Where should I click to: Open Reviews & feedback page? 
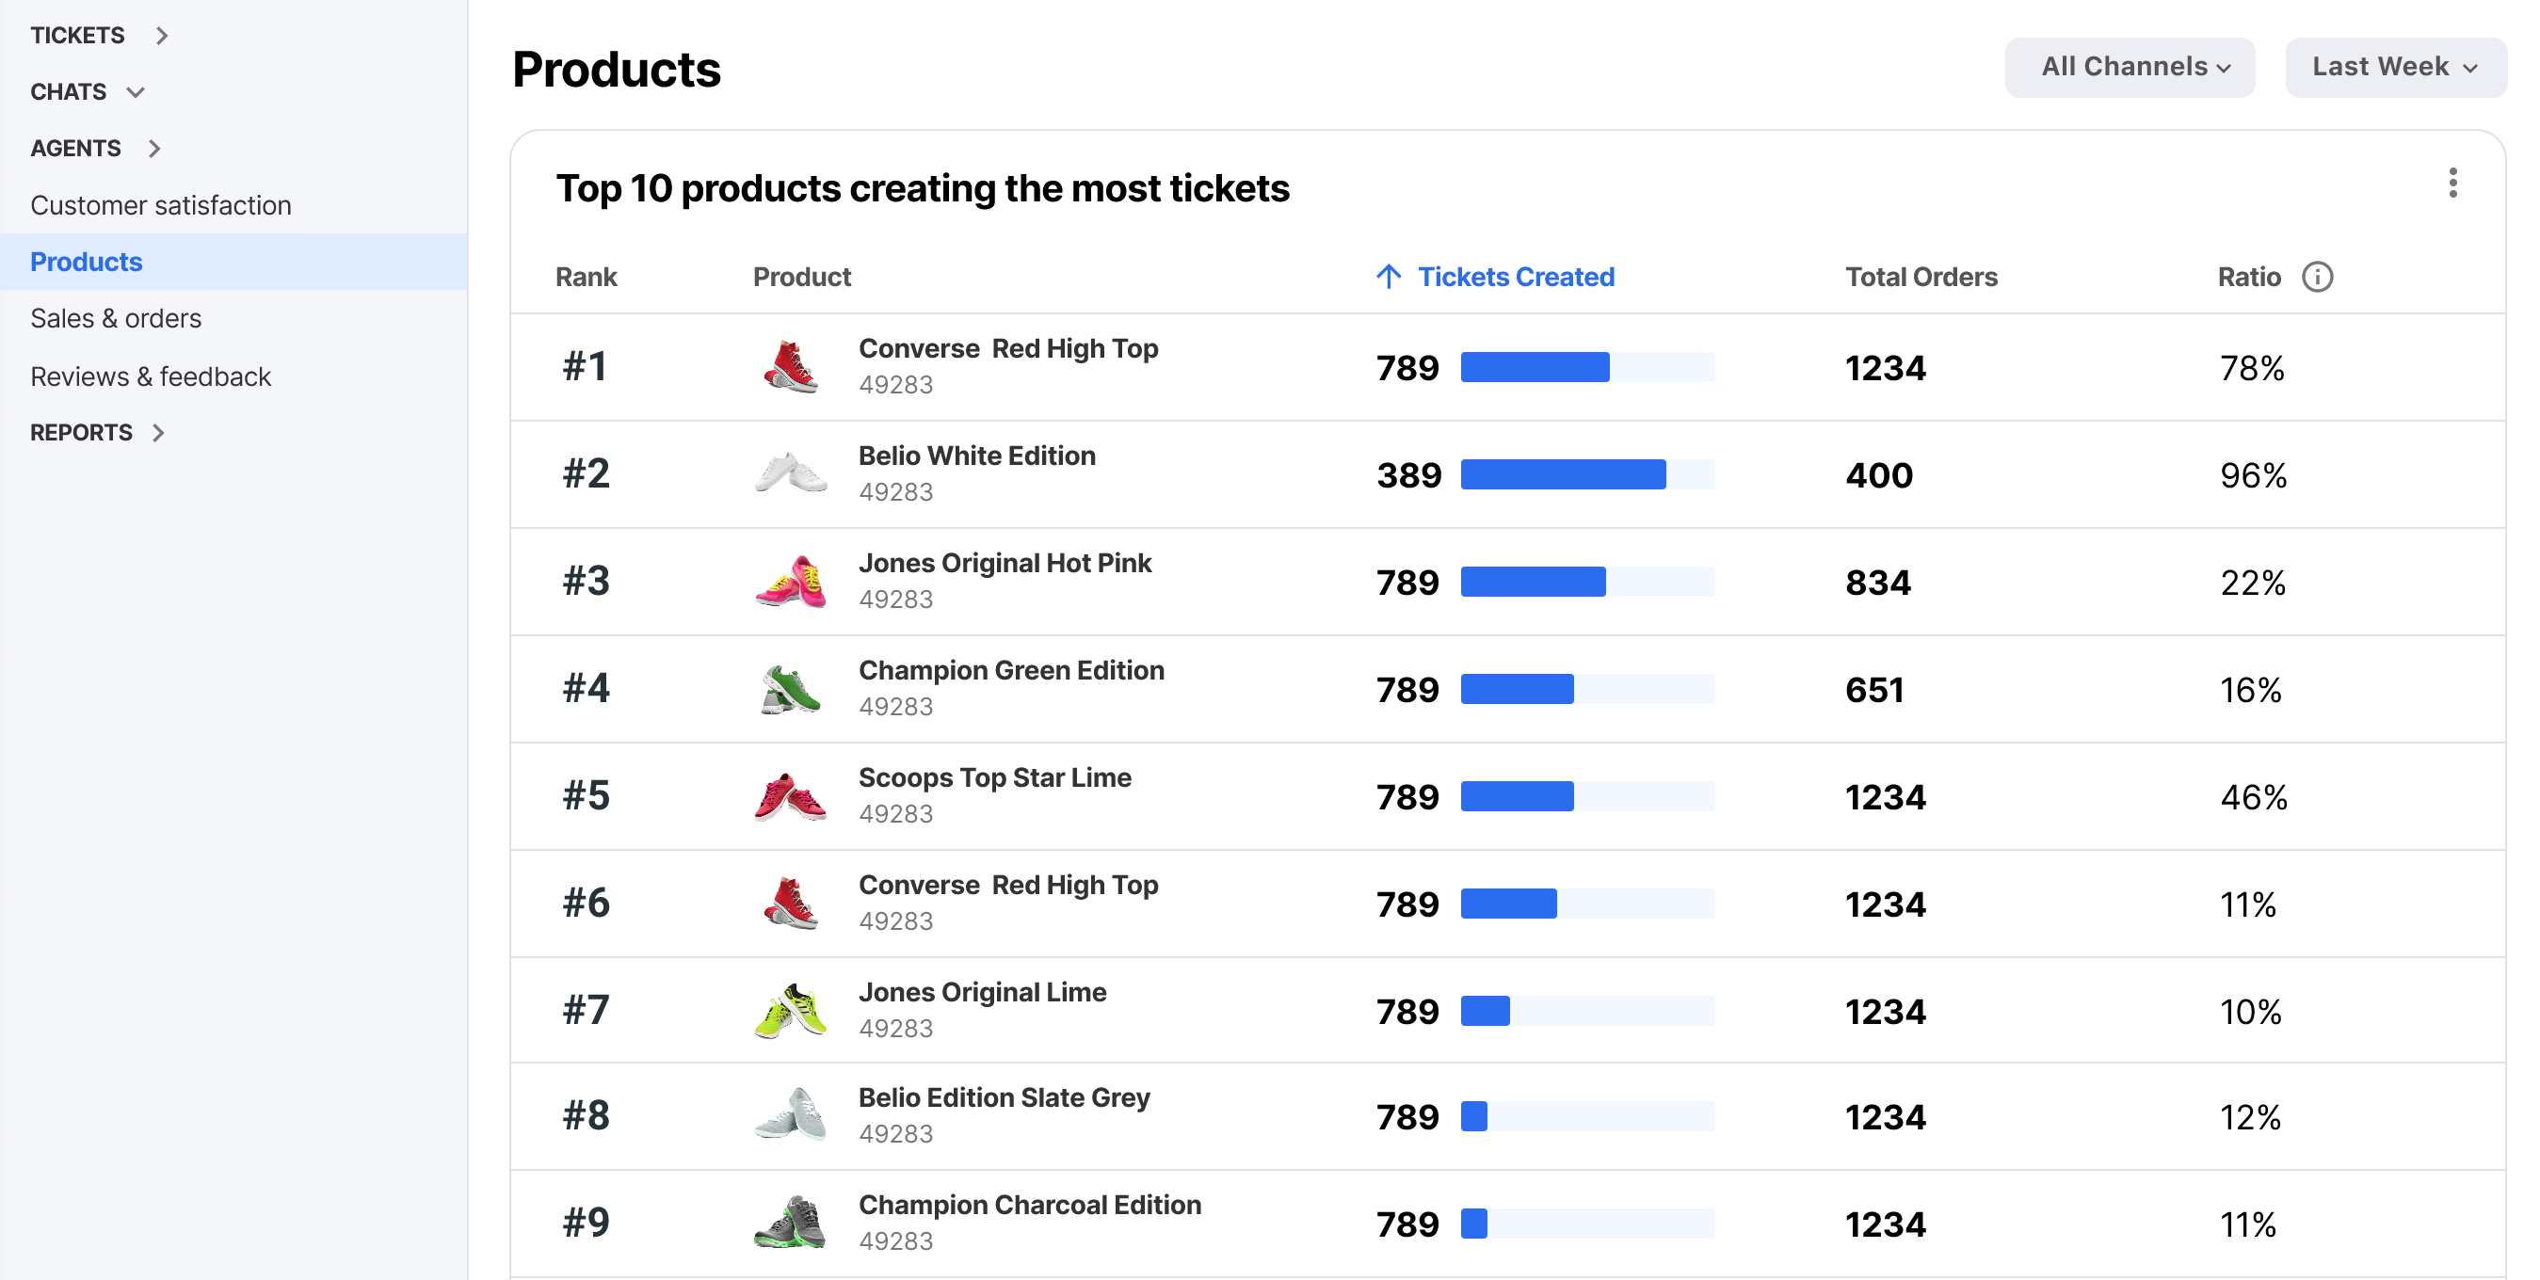tap(150, 376)
